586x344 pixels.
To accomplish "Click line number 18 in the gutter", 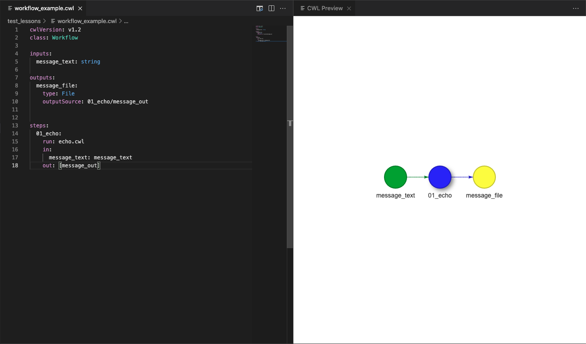I will tap(15, 166).
